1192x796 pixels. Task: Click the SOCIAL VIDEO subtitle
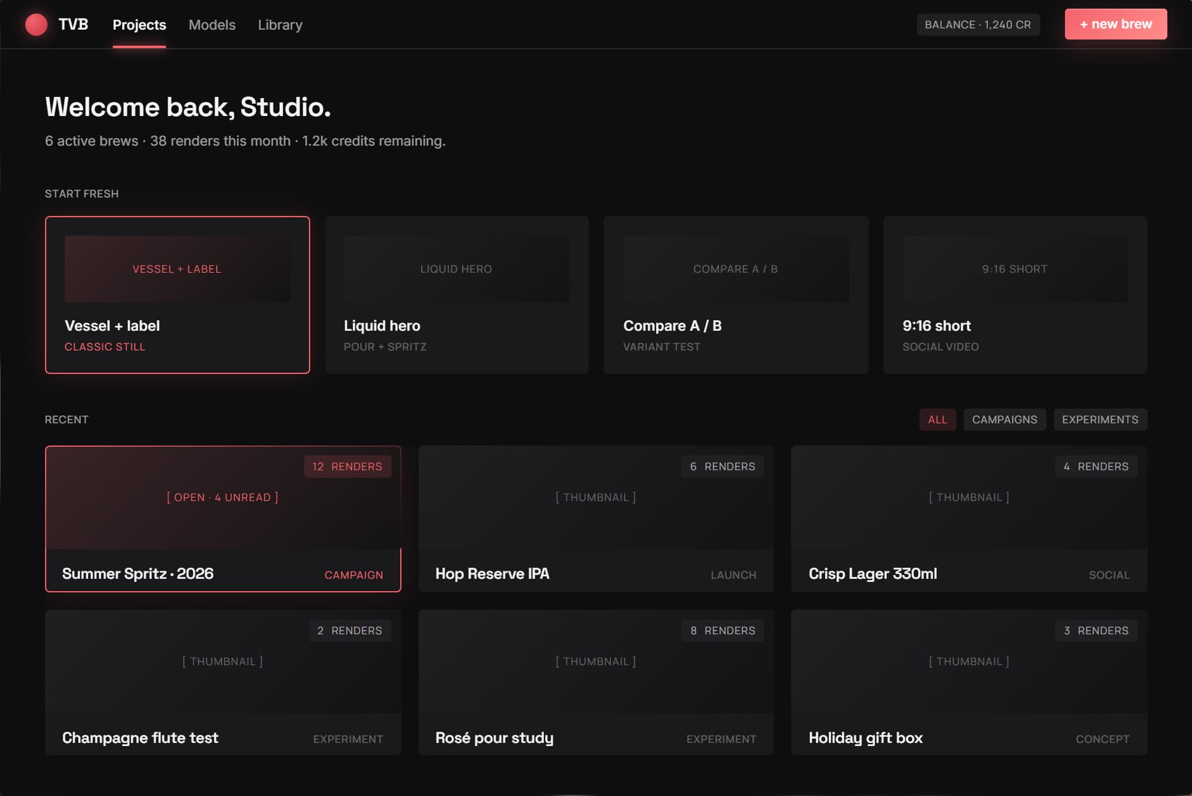coord(940,347)
